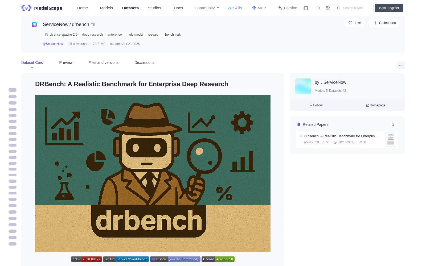Like the drbench dataset
426x266 pixels.
(x=355, y=23)
